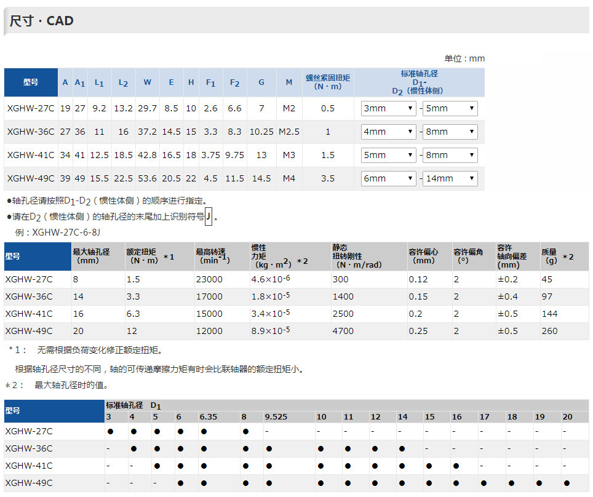Click the 3mm bore dot for XGHW-27C
The image size is (593, 497).
point(111,432)
